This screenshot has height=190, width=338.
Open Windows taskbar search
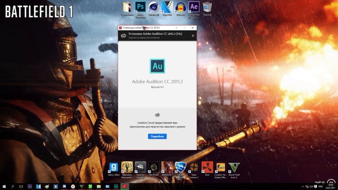(x=13, y=186)
